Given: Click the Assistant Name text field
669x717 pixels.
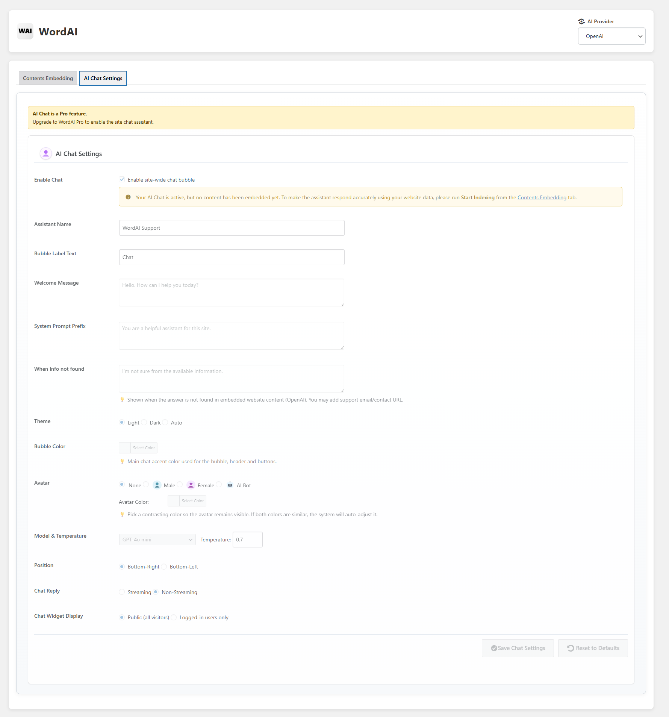Looking at the screenshot, I should coord(232,228).
